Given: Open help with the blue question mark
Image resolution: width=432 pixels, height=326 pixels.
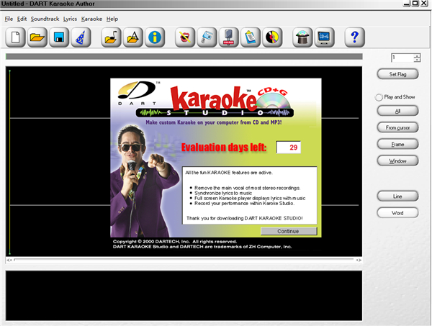Looking at the screenshot, I should [x=354, y=37].
